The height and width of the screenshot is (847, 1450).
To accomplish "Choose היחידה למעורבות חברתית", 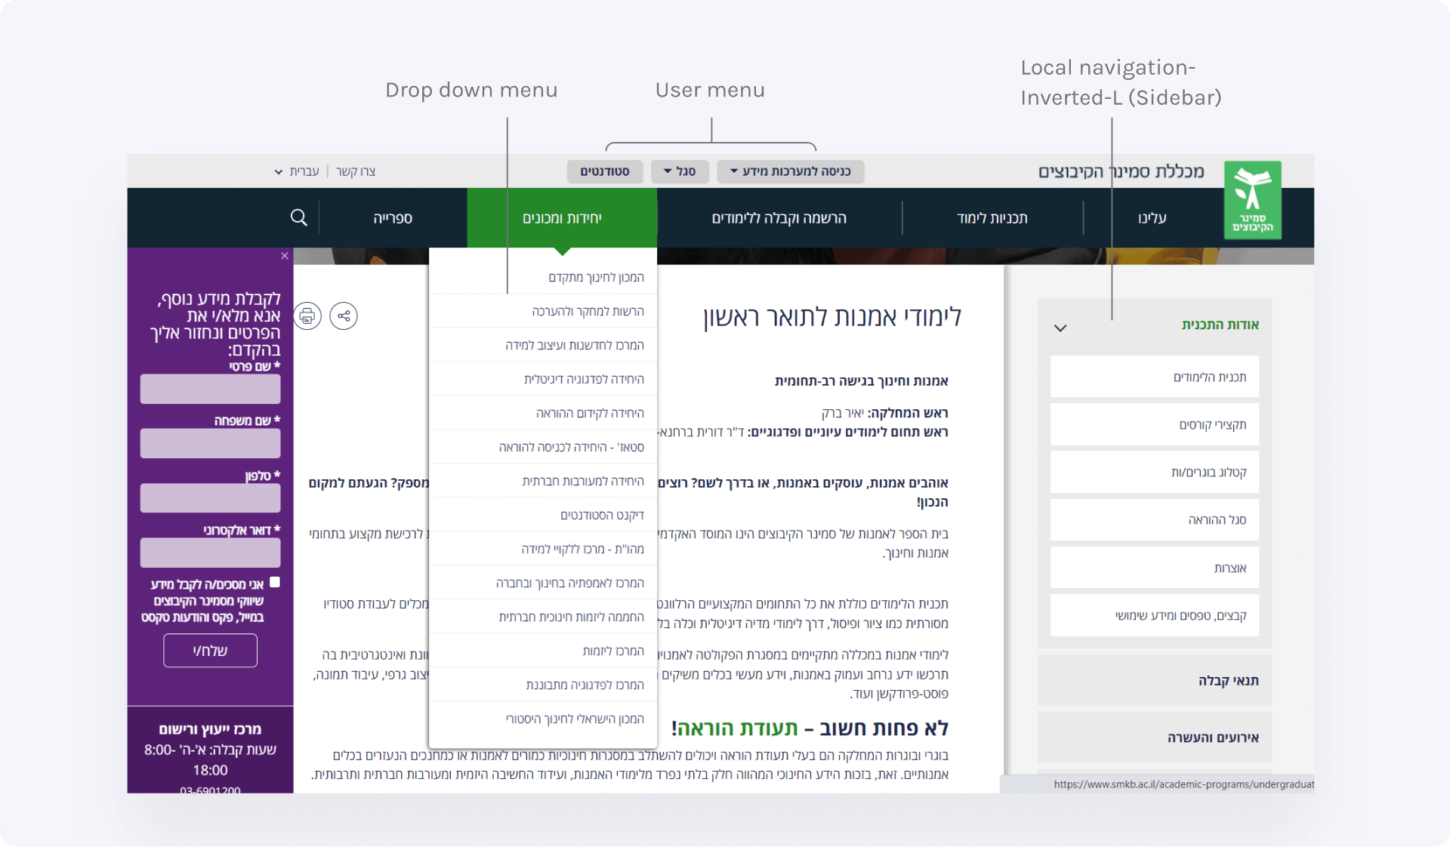I will coord(543,481).
